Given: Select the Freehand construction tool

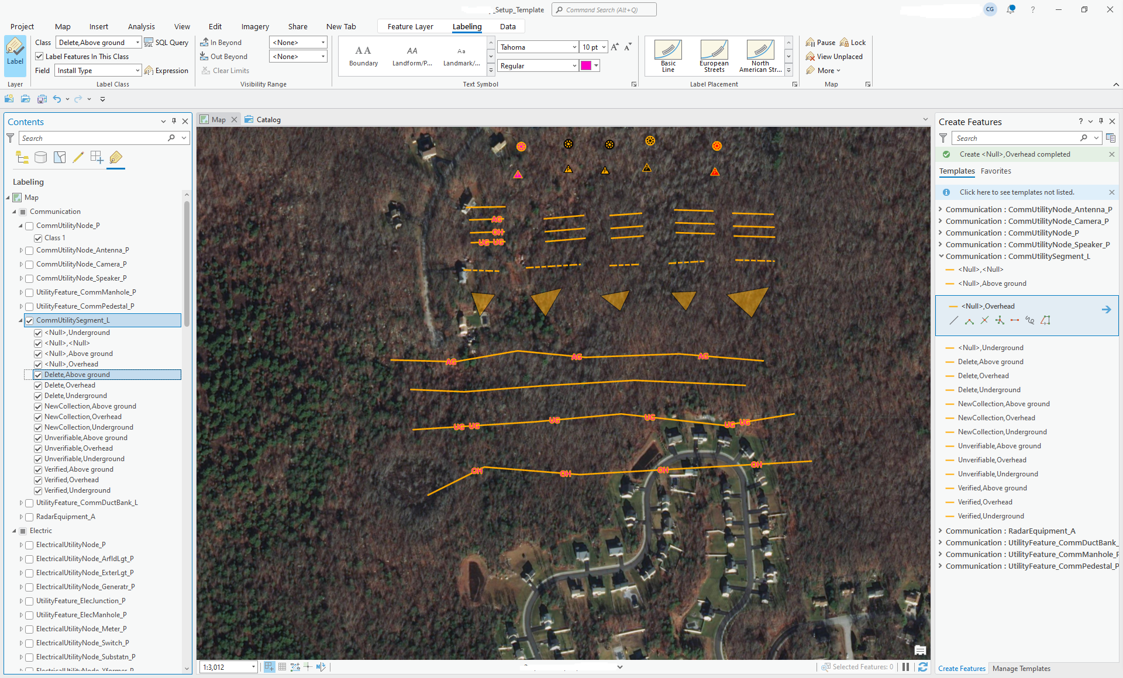Looking at the screenshot, I should (1030, 320).
